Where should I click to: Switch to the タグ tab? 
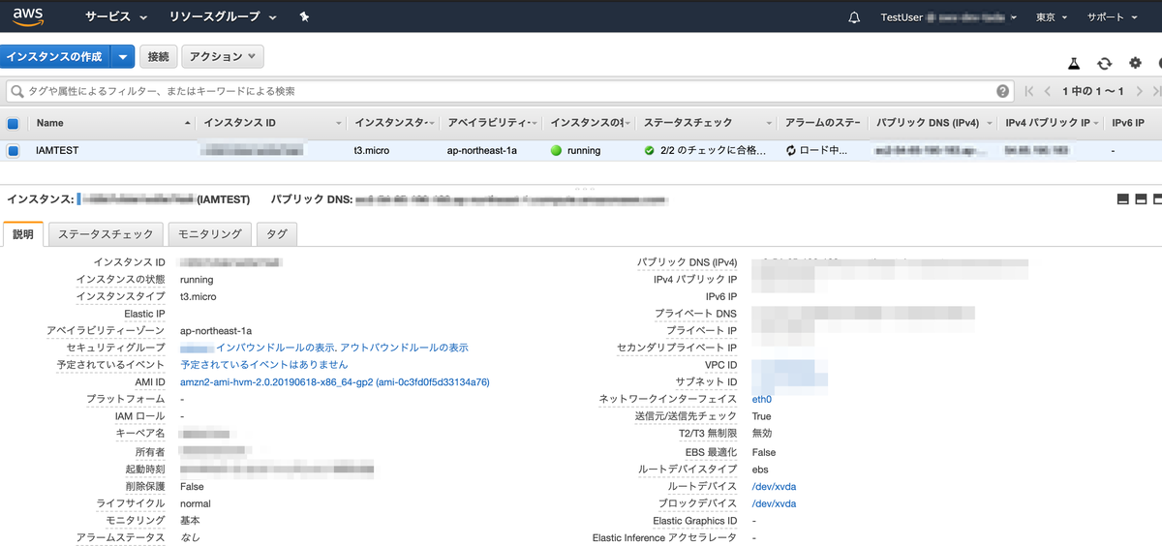point(277,234)
